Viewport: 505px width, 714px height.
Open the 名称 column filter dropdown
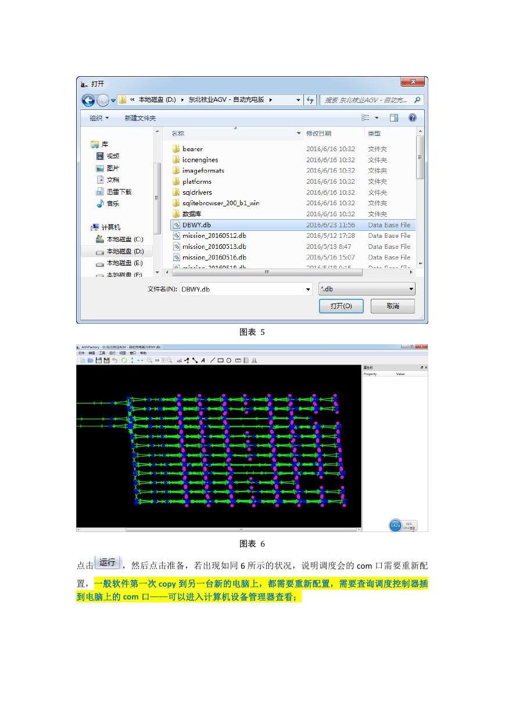coord(299,134)
